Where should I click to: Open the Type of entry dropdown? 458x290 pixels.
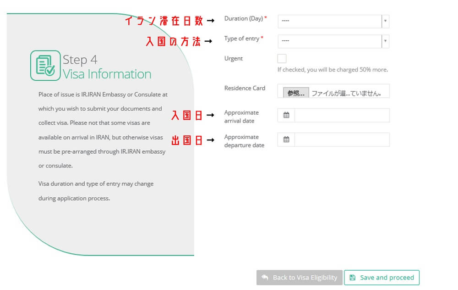[333, 41]
